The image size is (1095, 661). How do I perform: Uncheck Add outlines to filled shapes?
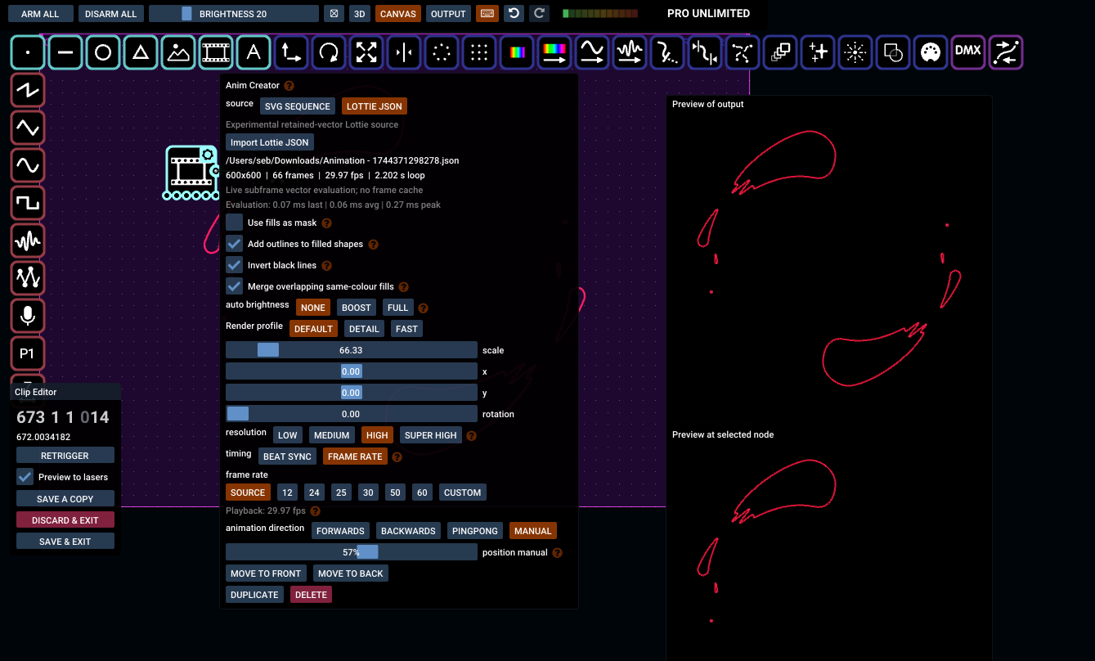tap(235, 244)
